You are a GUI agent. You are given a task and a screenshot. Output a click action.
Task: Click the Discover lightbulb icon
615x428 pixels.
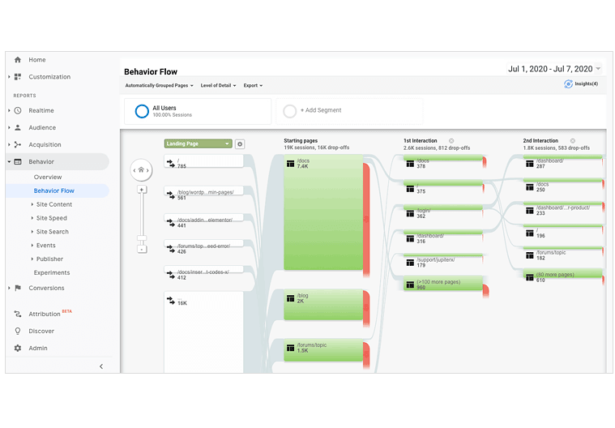click(x=18, y=331)
